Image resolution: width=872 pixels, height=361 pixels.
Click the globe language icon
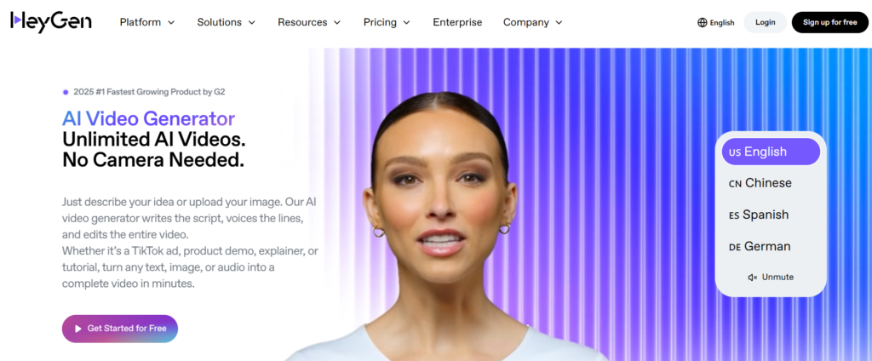point(702,23)
